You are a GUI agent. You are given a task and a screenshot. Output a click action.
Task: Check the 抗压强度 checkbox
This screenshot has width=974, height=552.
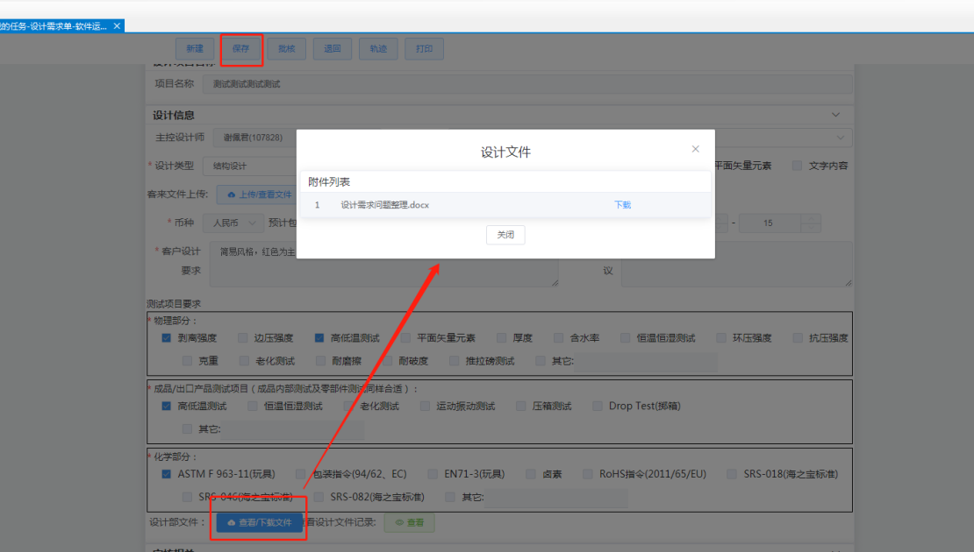point(798,338)
